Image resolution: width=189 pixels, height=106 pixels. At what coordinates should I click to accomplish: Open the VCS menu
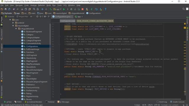65,5
